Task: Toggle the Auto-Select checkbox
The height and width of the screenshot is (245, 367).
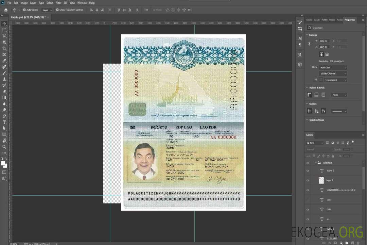Action: pyautogui.click(x=24, y=10)
